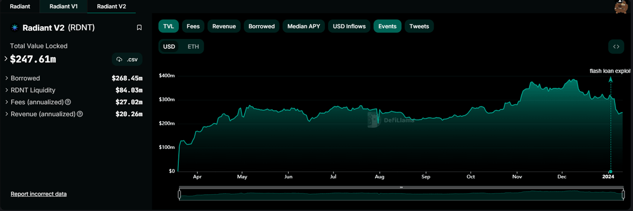Grab the right range slider handle
633x211 pixels.
pyautogui.click(x=624, y=195)
